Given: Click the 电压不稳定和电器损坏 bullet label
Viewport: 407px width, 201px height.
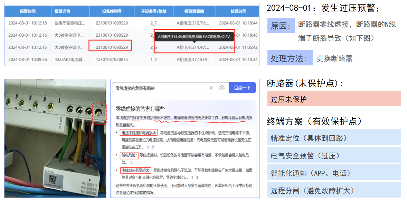Looking at the screenshot, I should click(139, 133).
